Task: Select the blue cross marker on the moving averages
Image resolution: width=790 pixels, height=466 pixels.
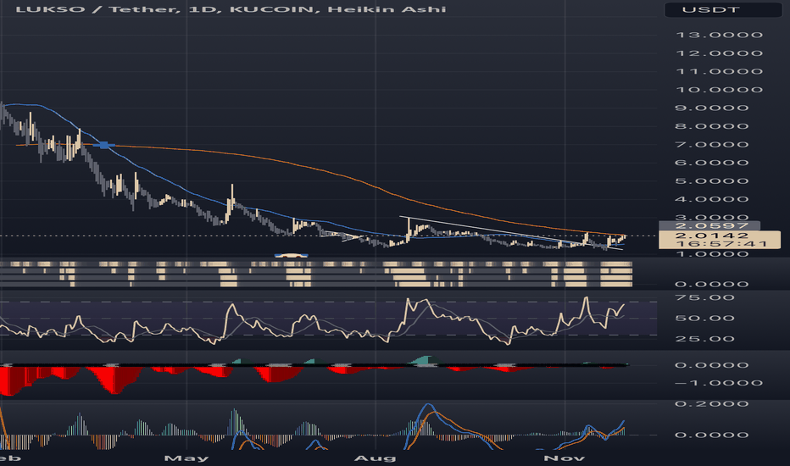Action: click(103, 145)
